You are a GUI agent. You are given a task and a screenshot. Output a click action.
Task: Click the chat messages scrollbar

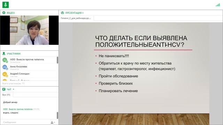[57, 115]
